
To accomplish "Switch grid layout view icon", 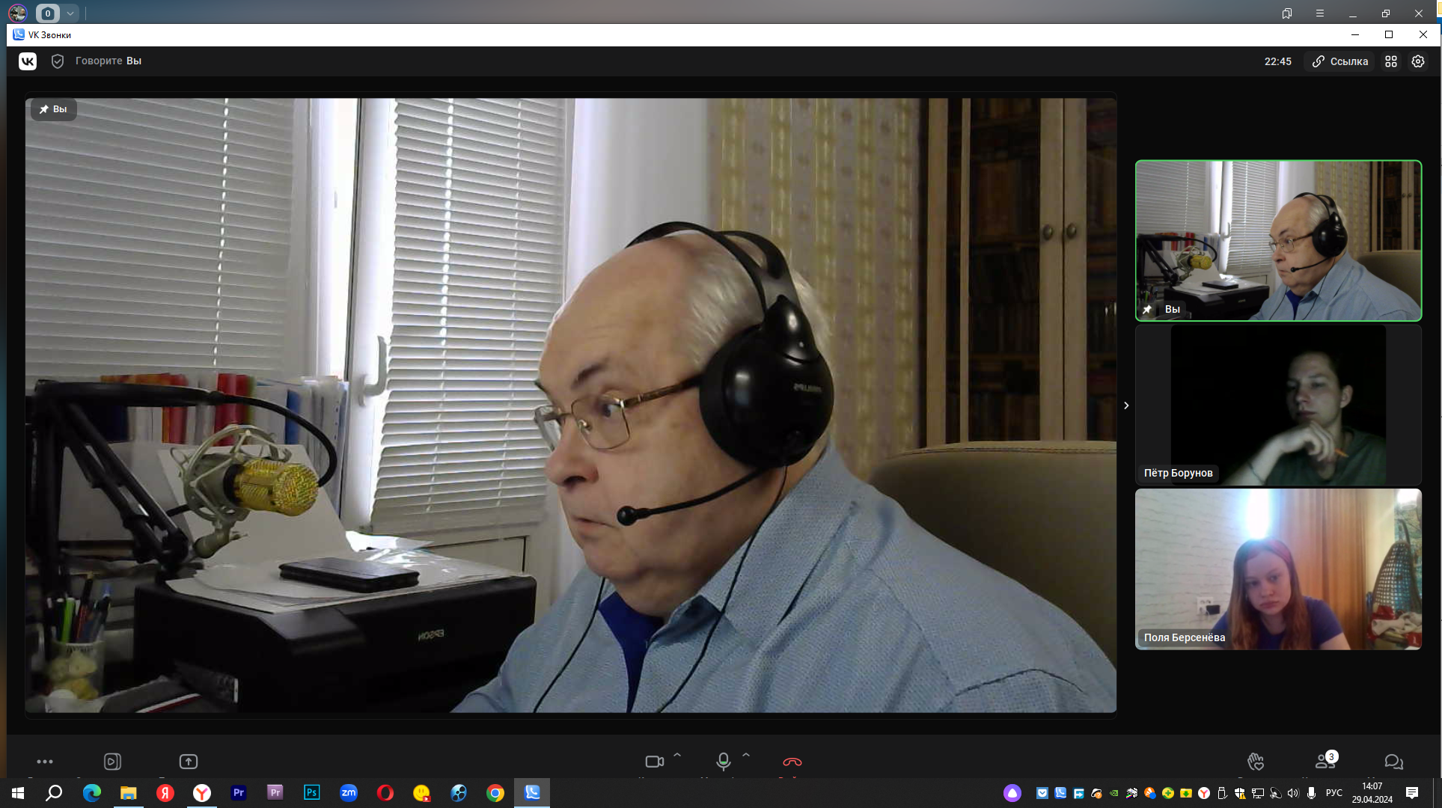I will pyautogui.click(x=1391, y=61).
